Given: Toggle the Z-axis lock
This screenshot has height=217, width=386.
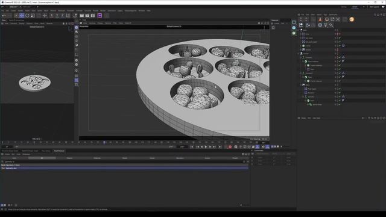Looking at the screenshot, I should 63,16.
